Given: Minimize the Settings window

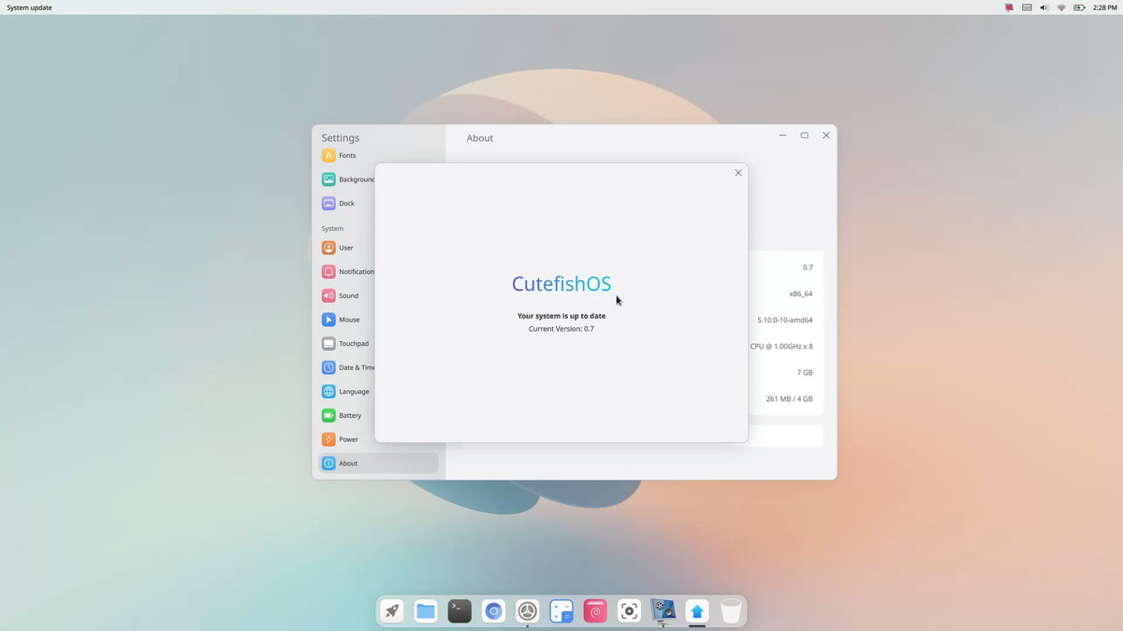Looking at the screenshot, I should 782,136.
